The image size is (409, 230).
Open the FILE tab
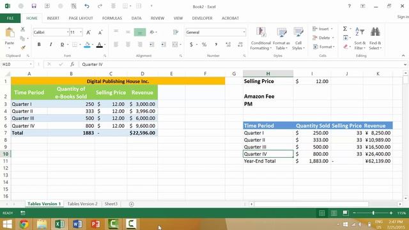tap(10, 19)
